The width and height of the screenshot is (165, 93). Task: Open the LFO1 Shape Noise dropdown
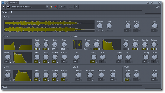coord(87,49)
